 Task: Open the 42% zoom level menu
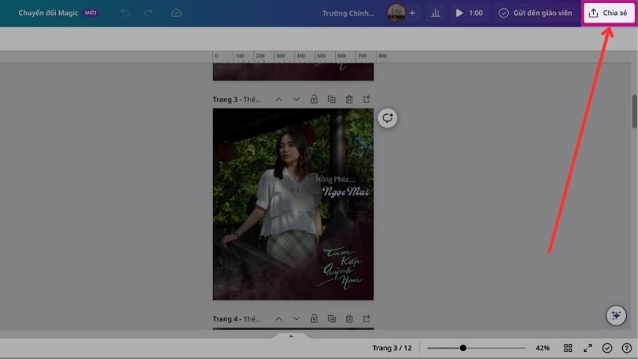click(542, 348)
